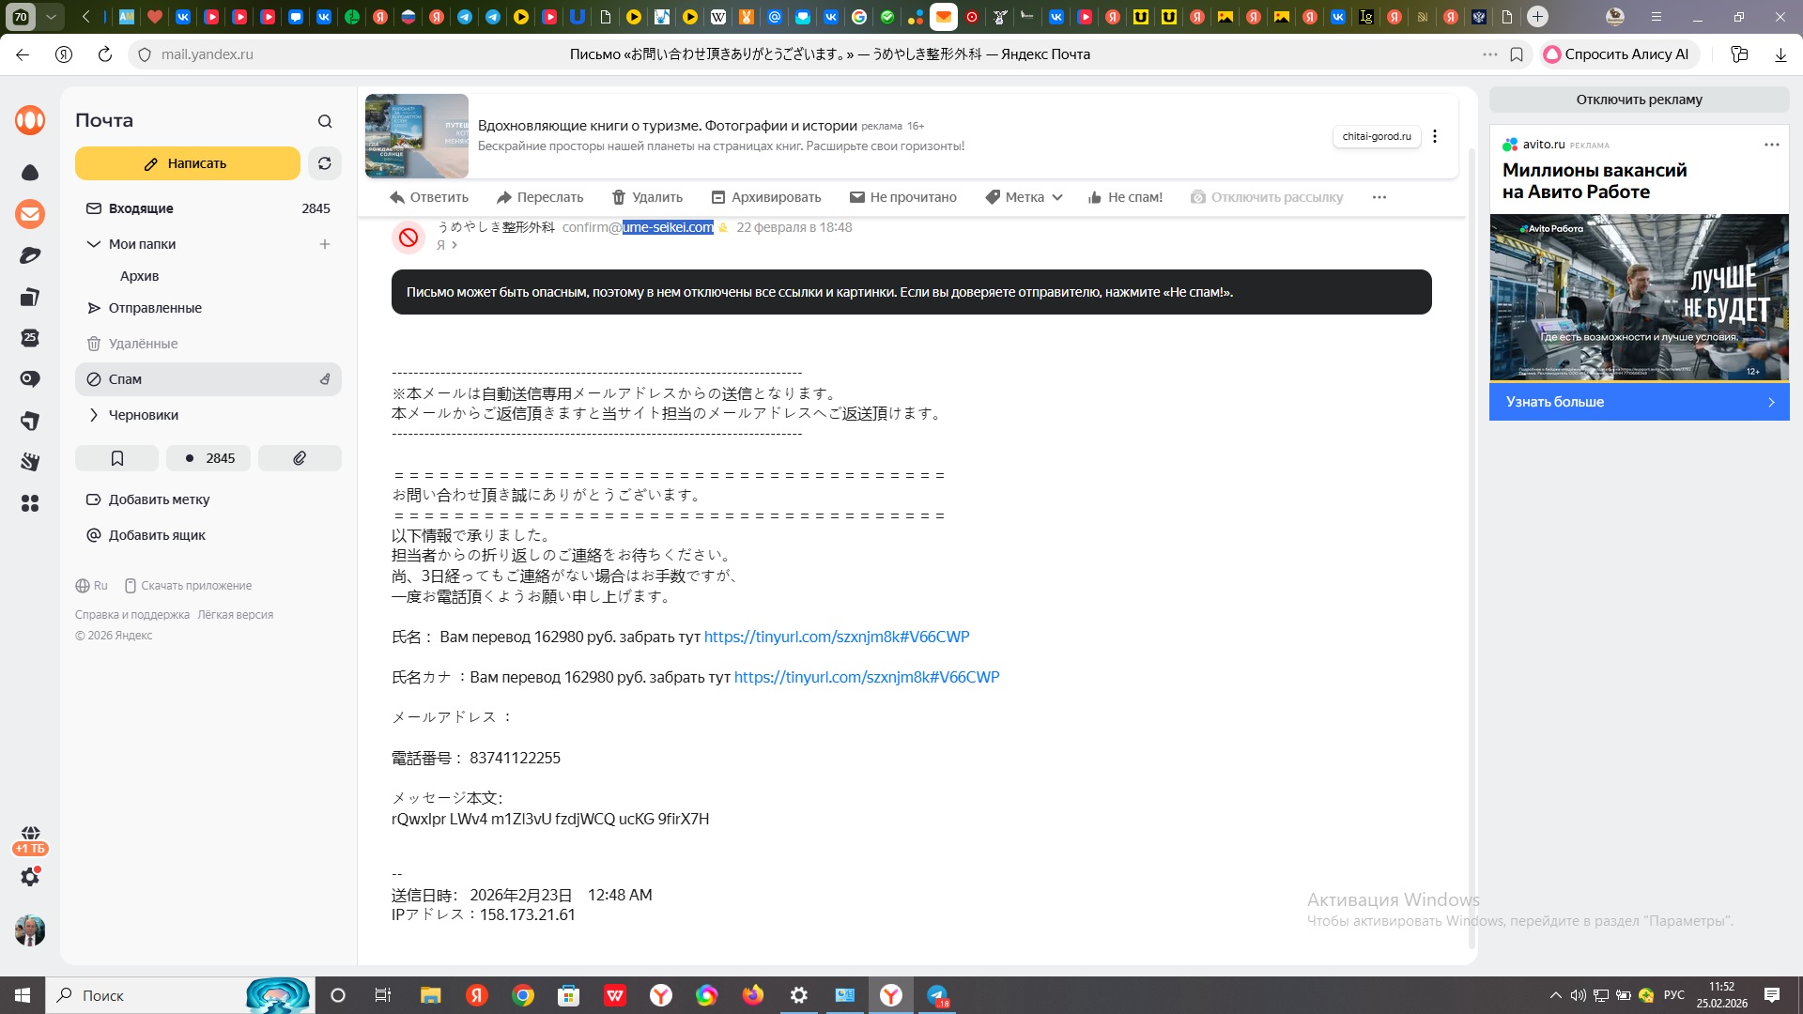Open the Входящие folder
The image size is (1803, 1014).
pos(141,208)
